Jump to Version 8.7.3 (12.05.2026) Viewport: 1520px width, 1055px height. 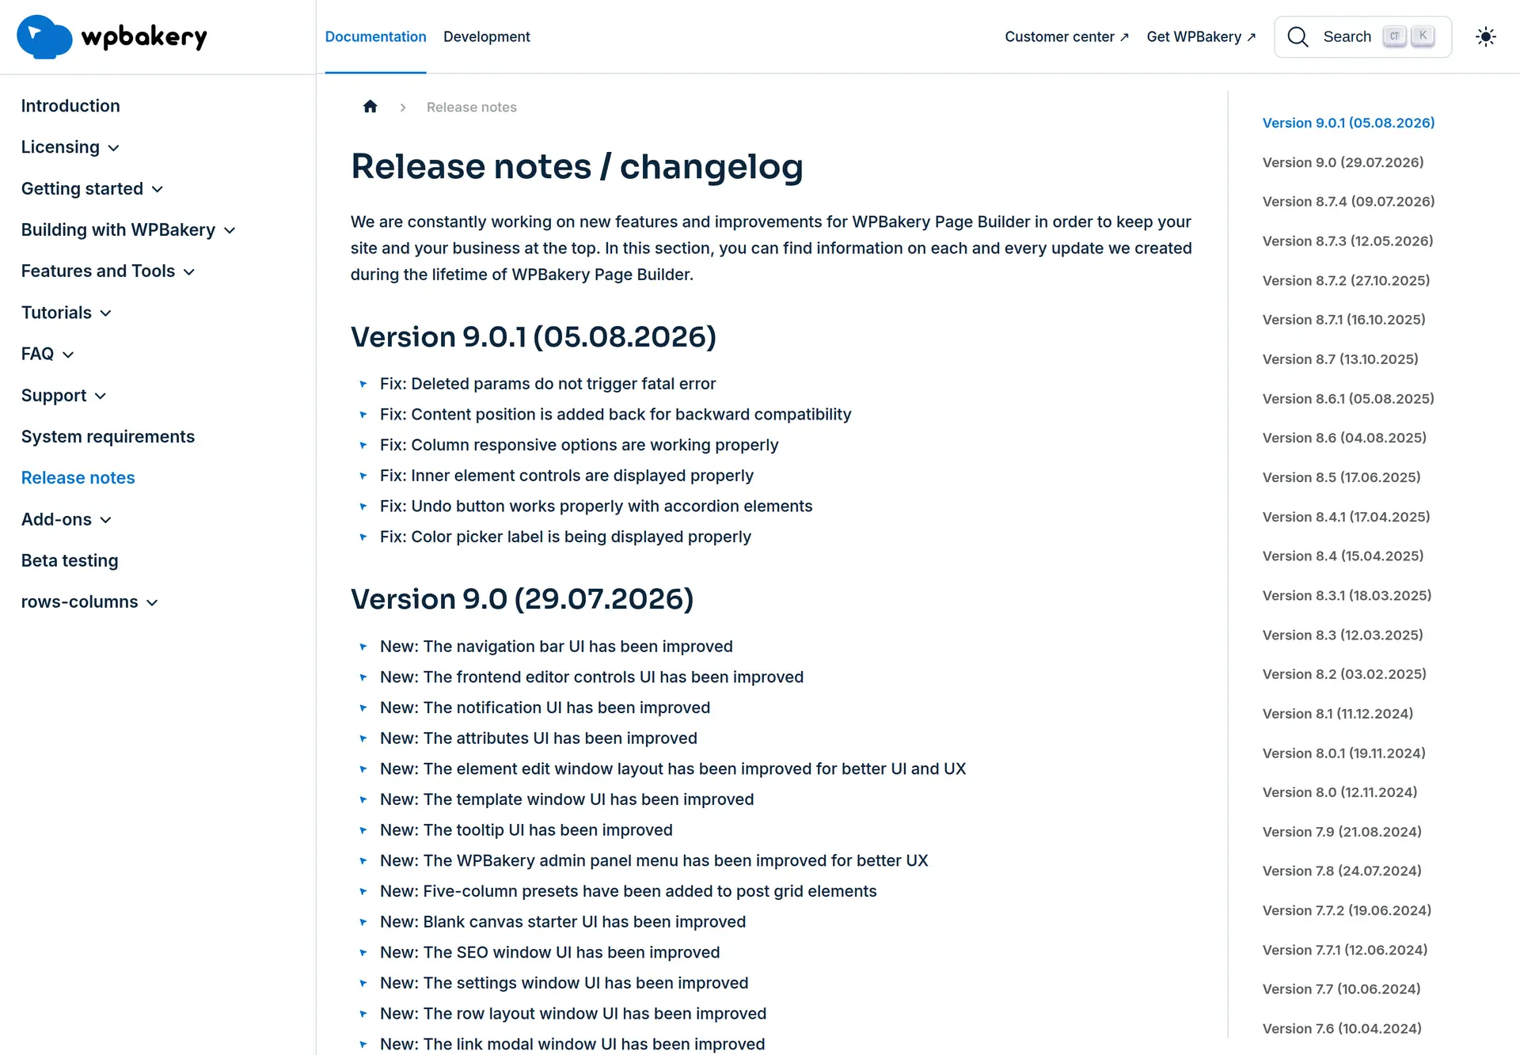[x=1347, y=241]
